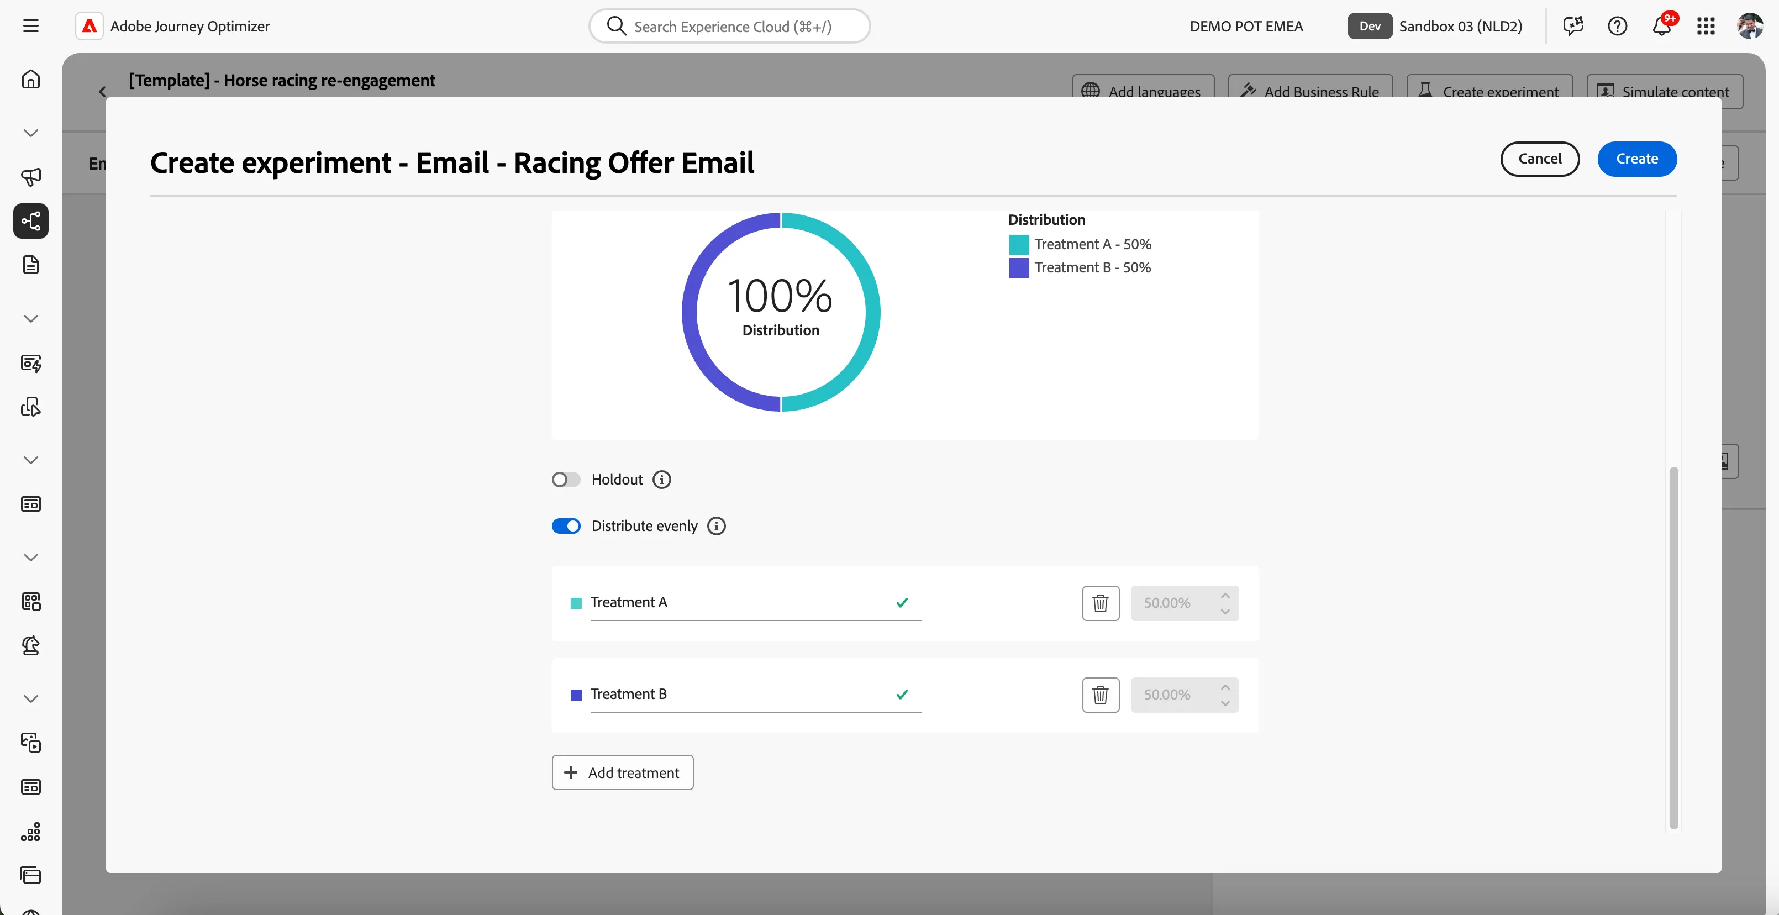Delete Treatment B with trash icon
The width and height of the screenshot is (1779, 915).
1100,695
